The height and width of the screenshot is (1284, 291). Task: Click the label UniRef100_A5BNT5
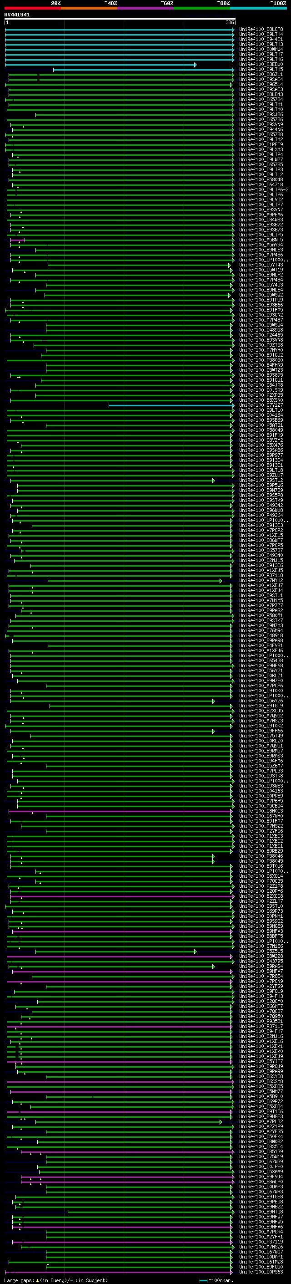point(261,240)
